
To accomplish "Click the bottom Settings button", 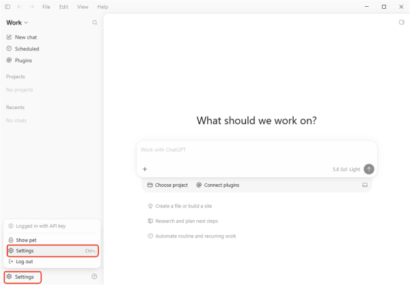I will tap(23, 277).
